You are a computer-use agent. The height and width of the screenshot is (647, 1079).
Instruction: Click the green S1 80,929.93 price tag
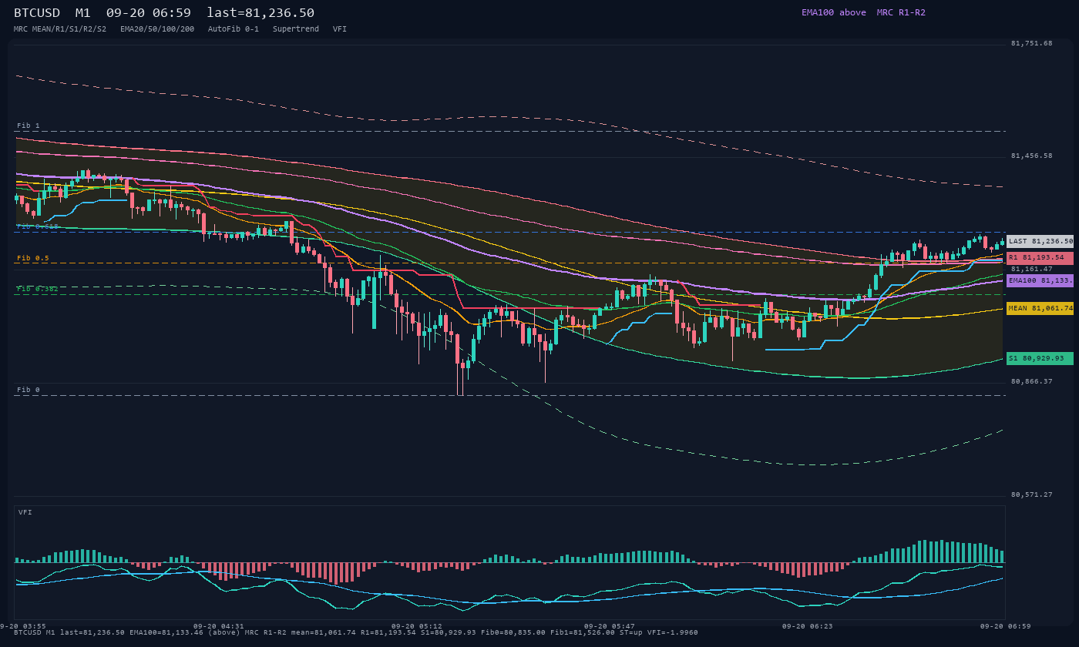[x=1040, y=358]
